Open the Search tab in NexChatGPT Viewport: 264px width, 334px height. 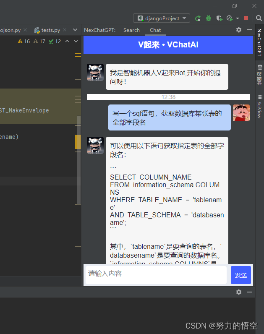[131, 30]
